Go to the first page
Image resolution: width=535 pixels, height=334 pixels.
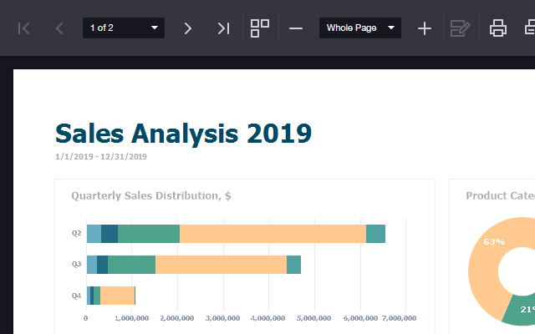pos(24,28)
